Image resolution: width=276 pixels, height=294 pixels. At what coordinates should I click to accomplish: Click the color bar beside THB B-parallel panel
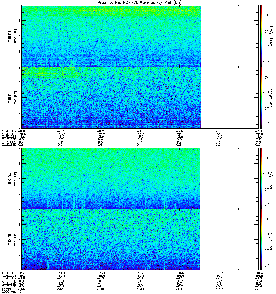tap(261, 97)
